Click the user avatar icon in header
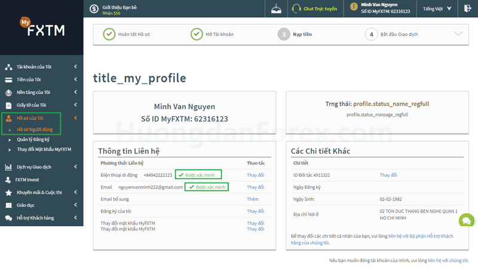 click(x=354, y=7)
